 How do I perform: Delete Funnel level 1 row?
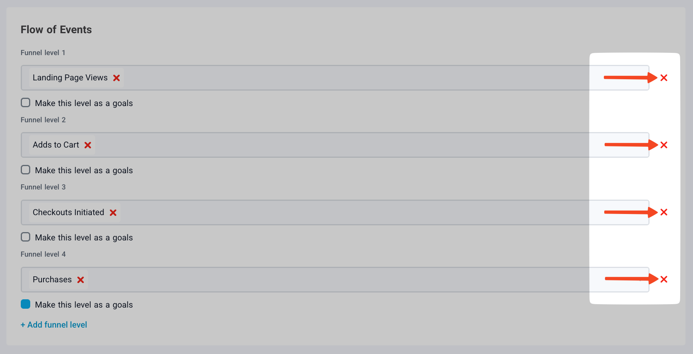664,78
